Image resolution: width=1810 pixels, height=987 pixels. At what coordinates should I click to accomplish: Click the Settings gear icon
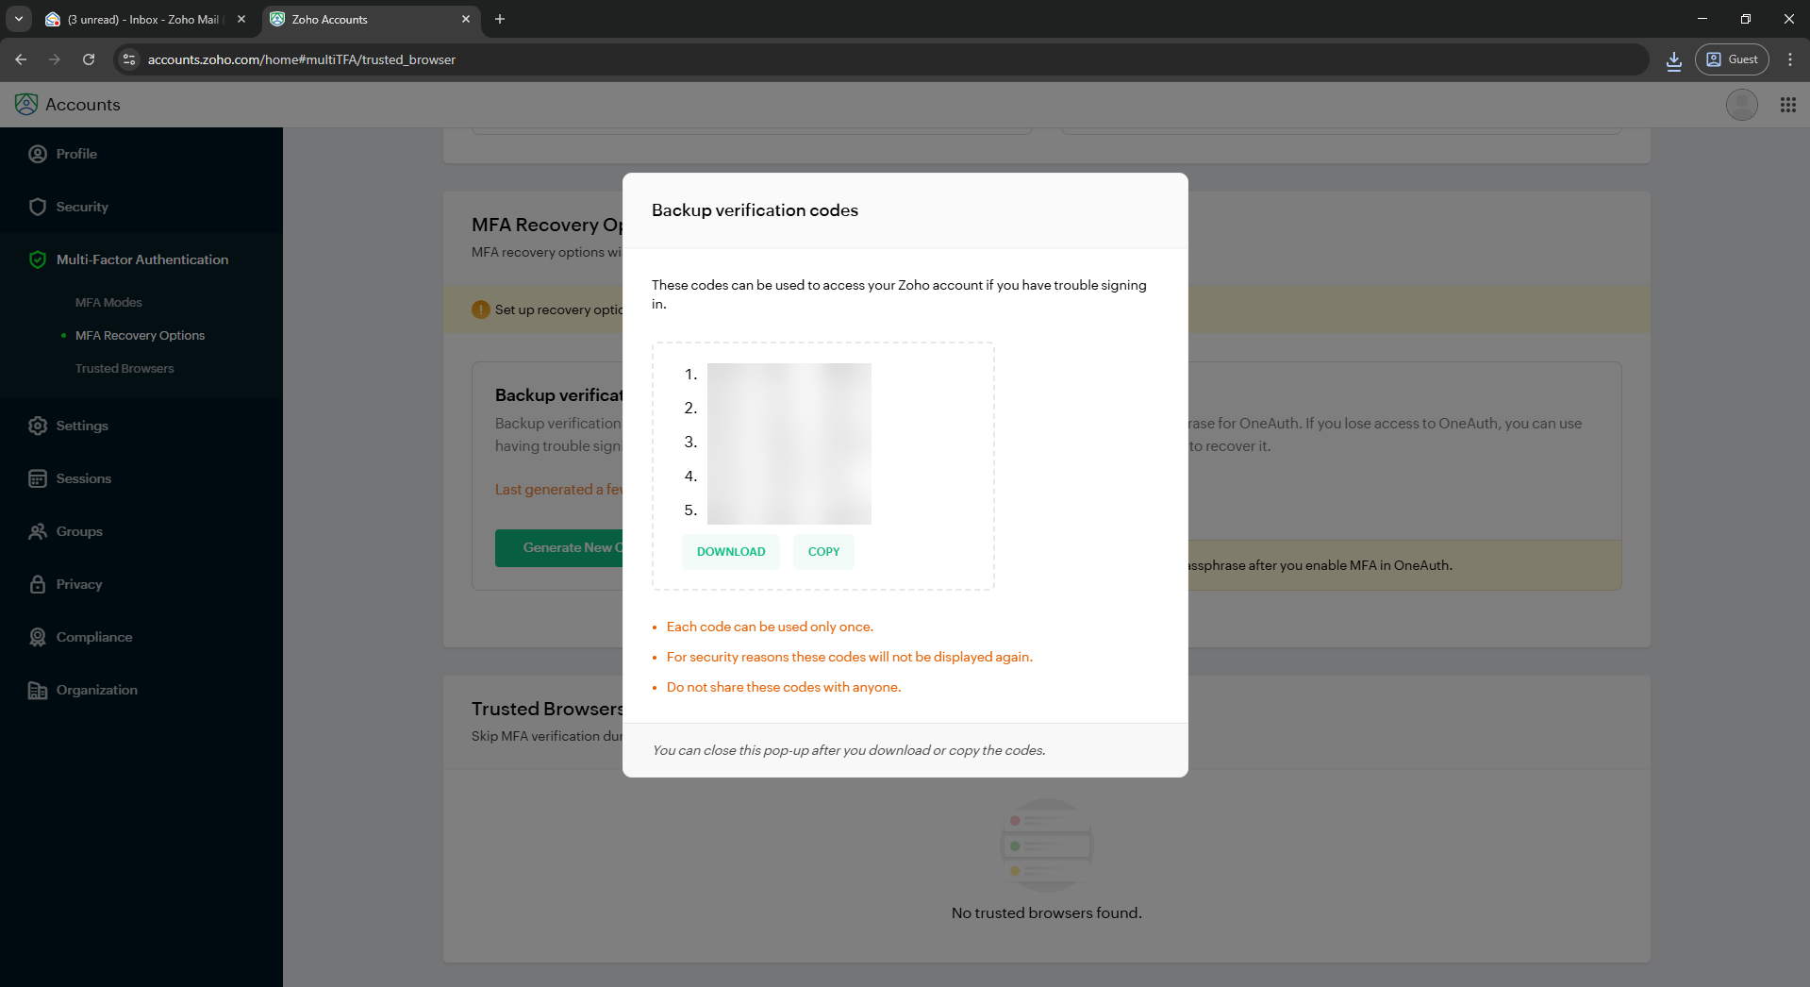(38, 426)
